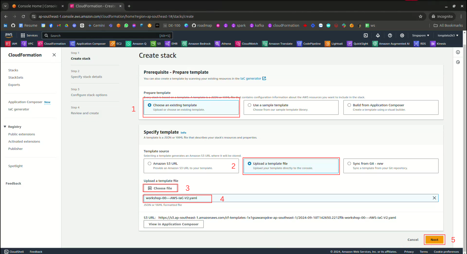Select Use a sample template option
This screenshot has height=254, width=467.
[250, 105]
